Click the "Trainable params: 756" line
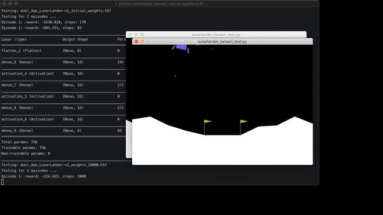Image resolution: width=383 pixels, height=215 pixels. pyautogui.click(x=24, y=148)
